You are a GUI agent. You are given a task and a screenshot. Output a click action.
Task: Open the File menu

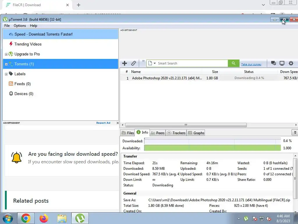coord(7,26)
